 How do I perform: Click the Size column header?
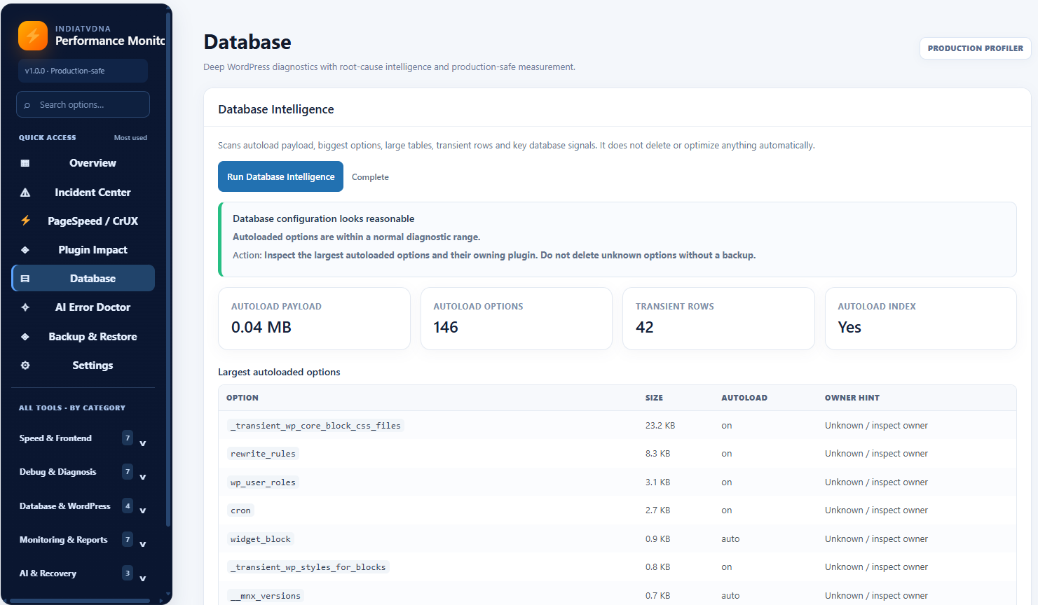coord(654,398)
